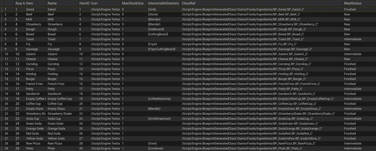This screenshot has height=151, width=376.
Task: Sort table by MaxStackSize column header
Action: coord(133,3)
